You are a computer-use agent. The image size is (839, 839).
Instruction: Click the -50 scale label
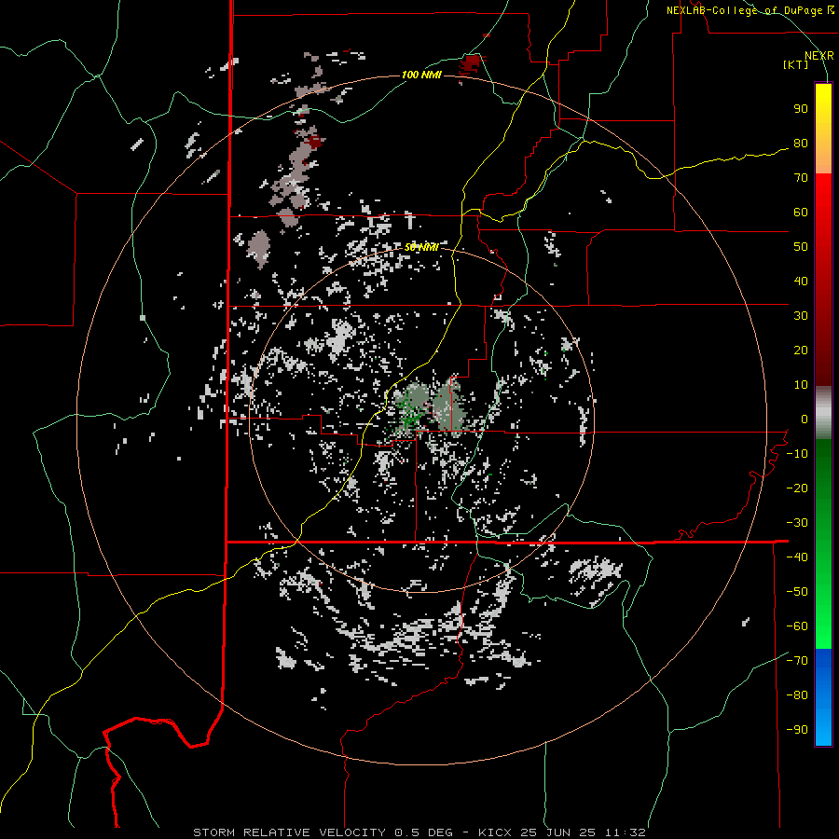click(797, 592)
